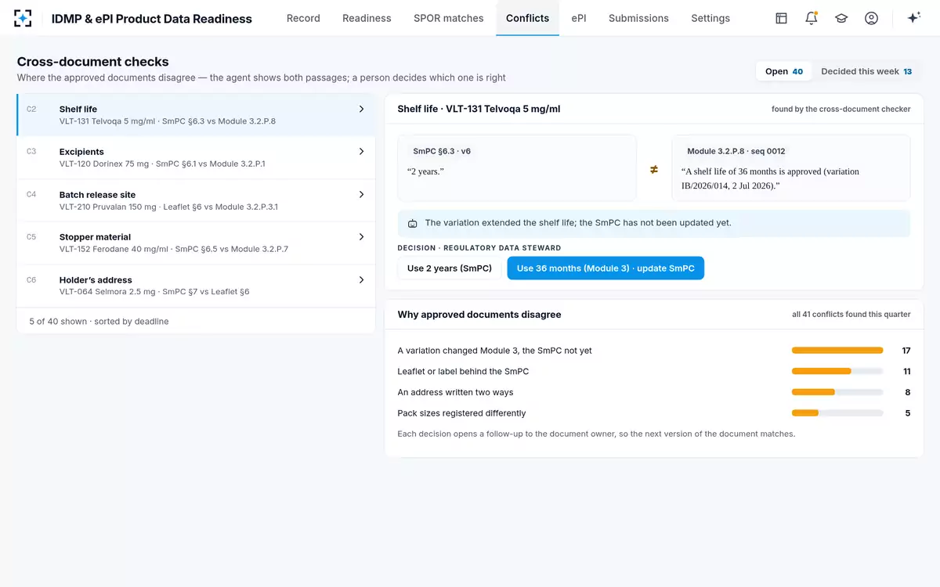Click the Pack sizes registered differently bar
The image size is (940, 587).
coord(837,412)
